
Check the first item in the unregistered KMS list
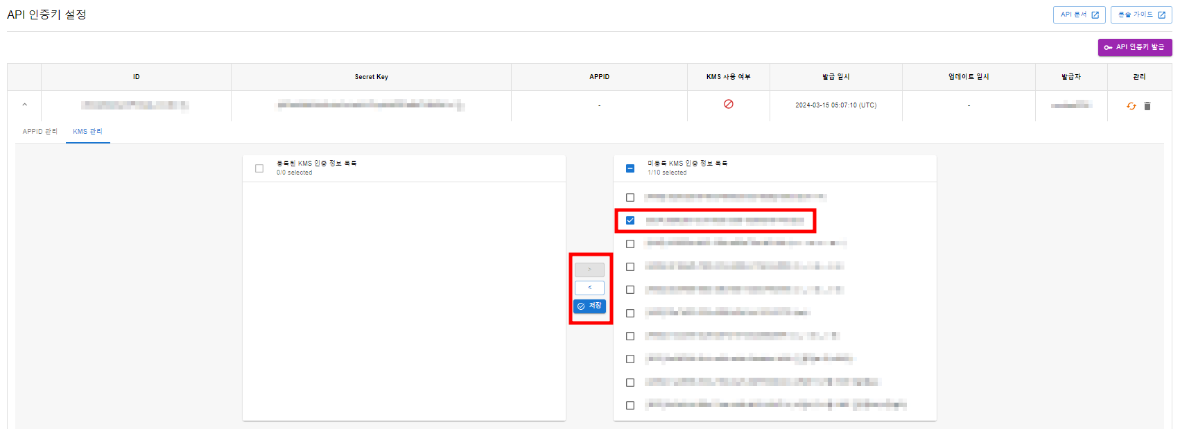(x=630, y=198)
